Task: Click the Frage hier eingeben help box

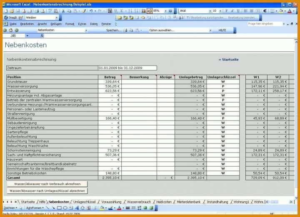Action: 265,24
